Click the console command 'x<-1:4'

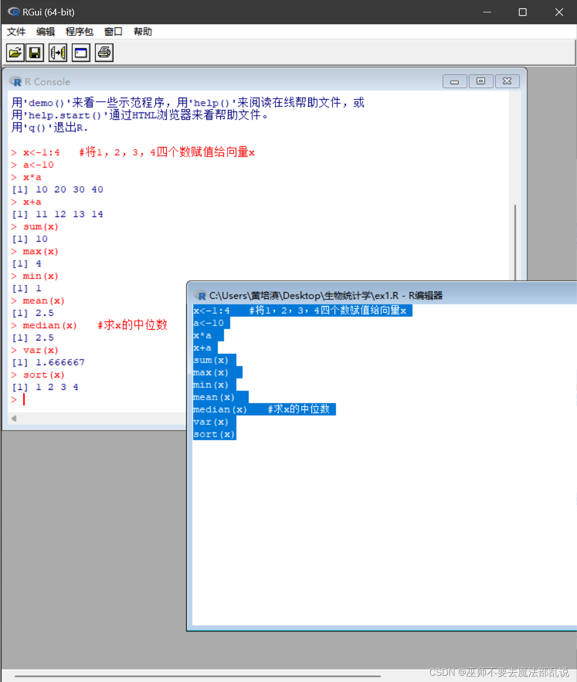click(41, 153)
